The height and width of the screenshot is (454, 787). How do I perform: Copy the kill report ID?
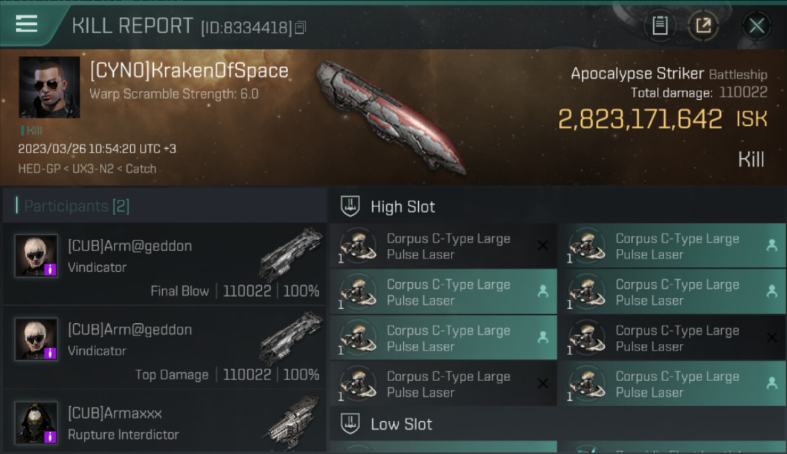(301, 27)
